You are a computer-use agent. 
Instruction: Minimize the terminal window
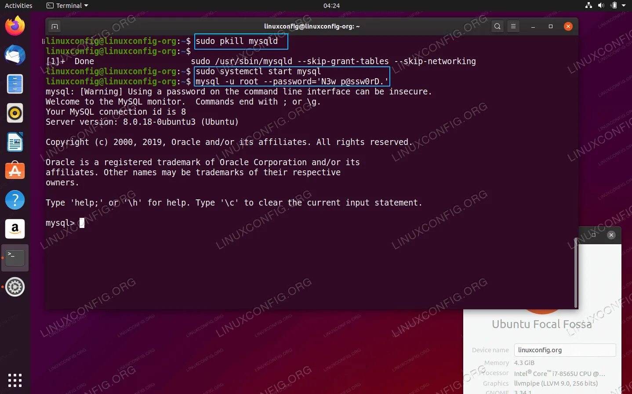[x=533, y=26]
